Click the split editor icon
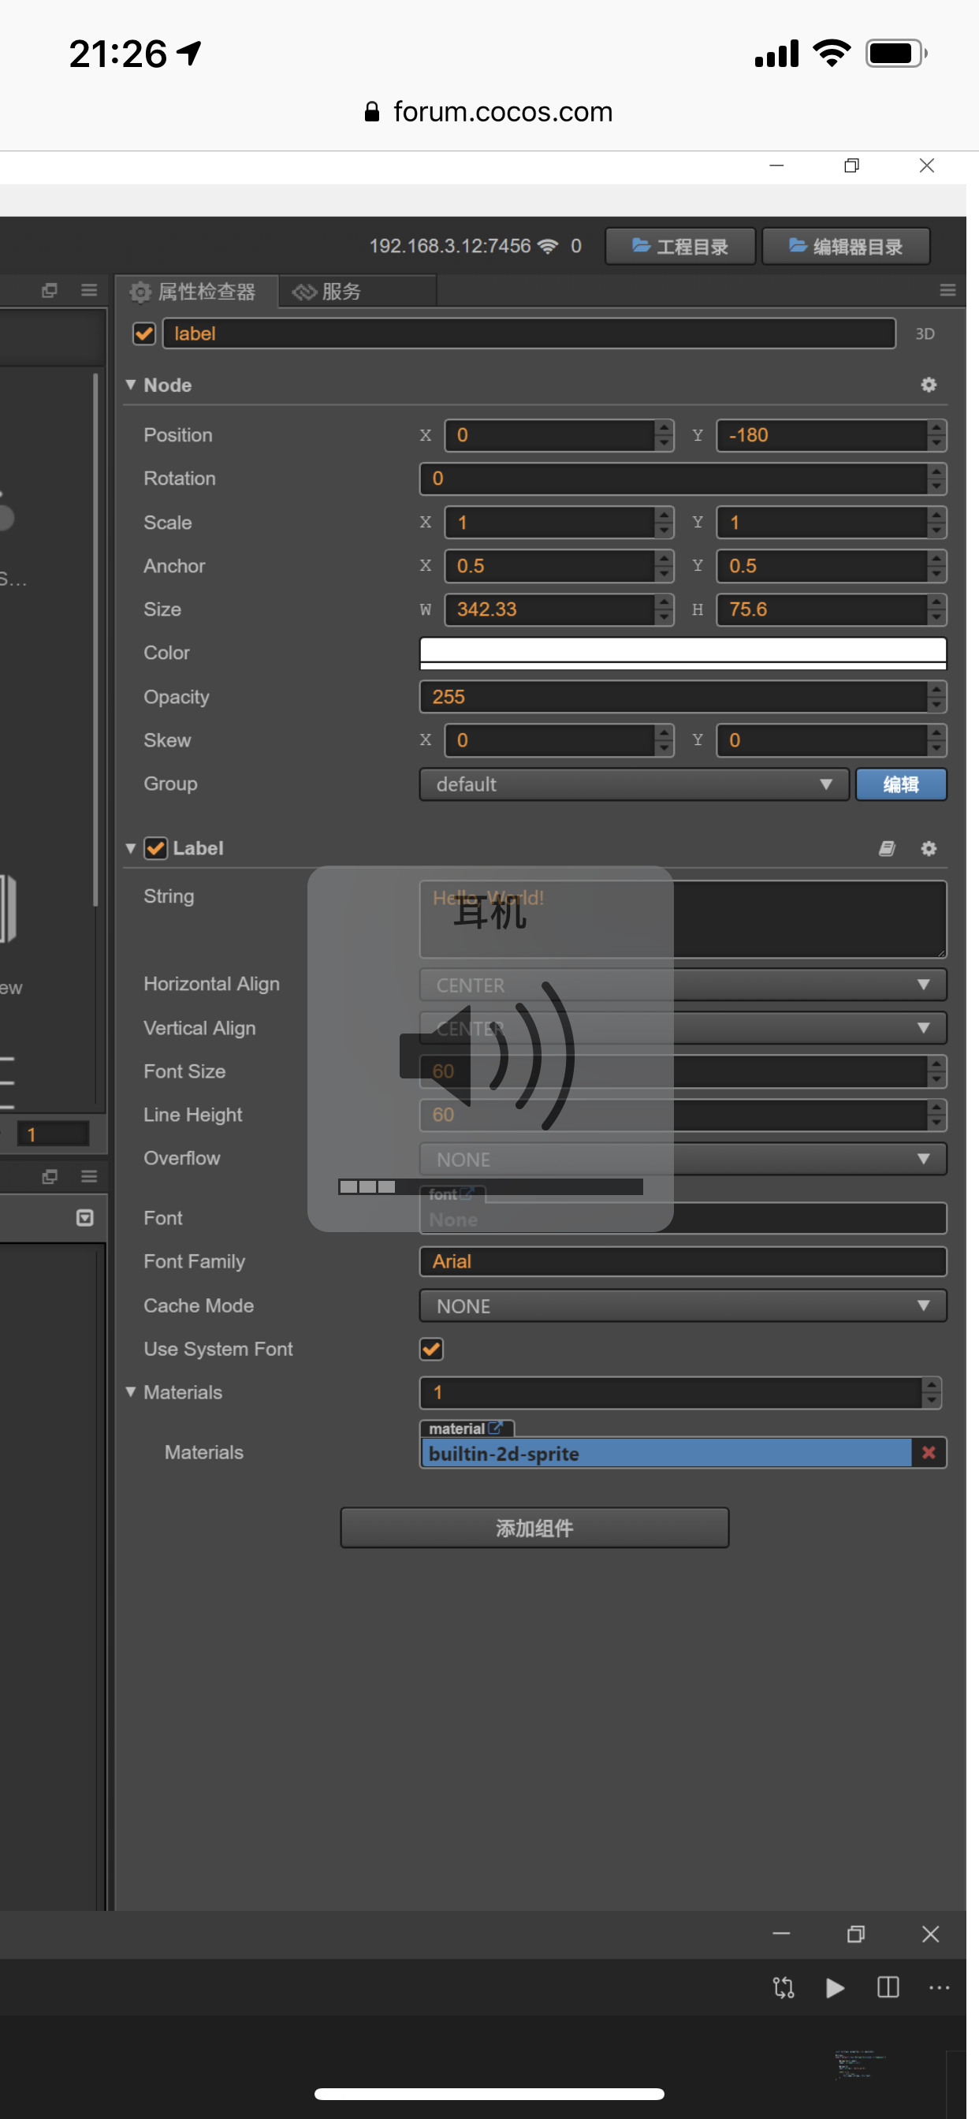This screenshot has height=2119, width=979. coord(888,1987)
